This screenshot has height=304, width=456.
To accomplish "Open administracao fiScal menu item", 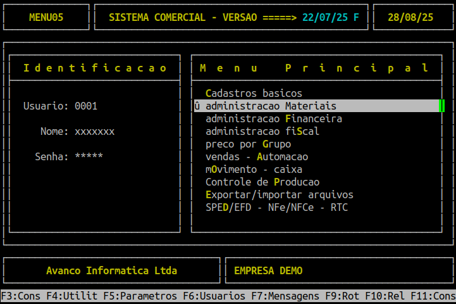I will click(262, 131).
